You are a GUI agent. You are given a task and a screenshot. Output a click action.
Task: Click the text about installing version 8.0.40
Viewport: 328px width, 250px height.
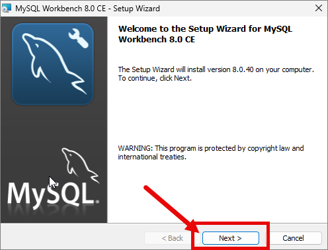coord(216,74)
